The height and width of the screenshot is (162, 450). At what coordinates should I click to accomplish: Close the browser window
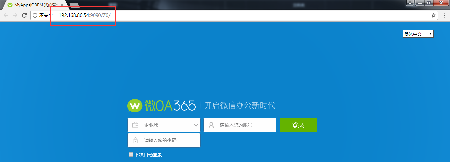click(441, 3)
